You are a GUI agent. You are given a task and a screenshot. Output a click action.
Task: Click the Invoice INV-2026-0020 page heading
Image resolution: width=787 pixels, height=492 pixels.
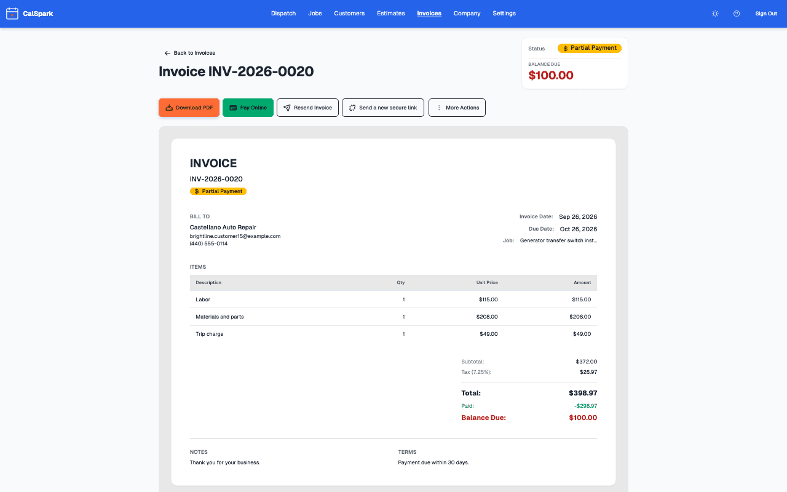point(236,71)
